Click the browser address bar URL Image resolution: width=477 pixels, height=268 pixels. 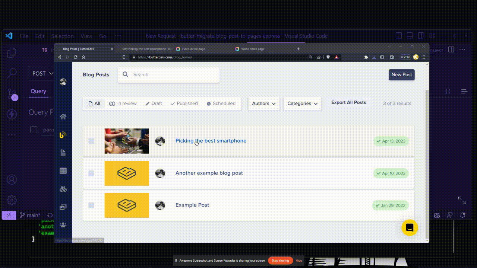pyautogui.click(x=165, y=57)
